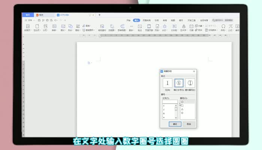Insert a text box (文本框)
The image size is (262, 150).
(174, 28)
